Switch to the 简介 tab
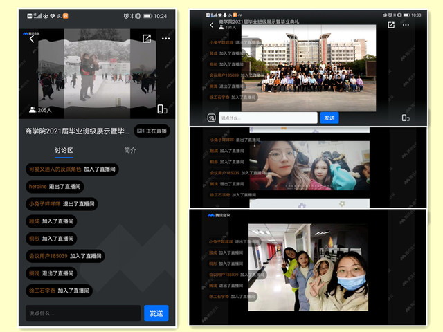This screenshot has width=443, height=332. (130, 150)
